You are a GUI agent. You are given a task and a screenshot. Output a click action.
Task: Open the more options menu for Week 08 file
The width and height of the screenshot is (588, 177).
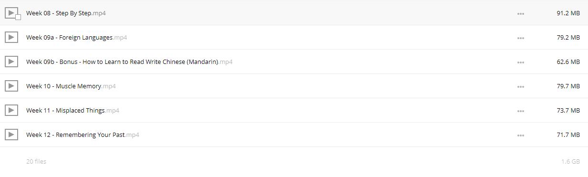pyautogui.click(x=520, y=14)
